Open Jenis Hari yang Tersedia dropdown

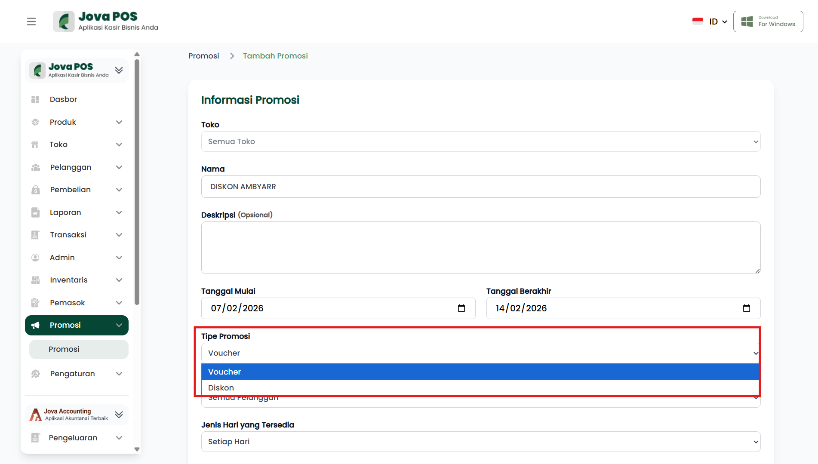tap(480, 442)
